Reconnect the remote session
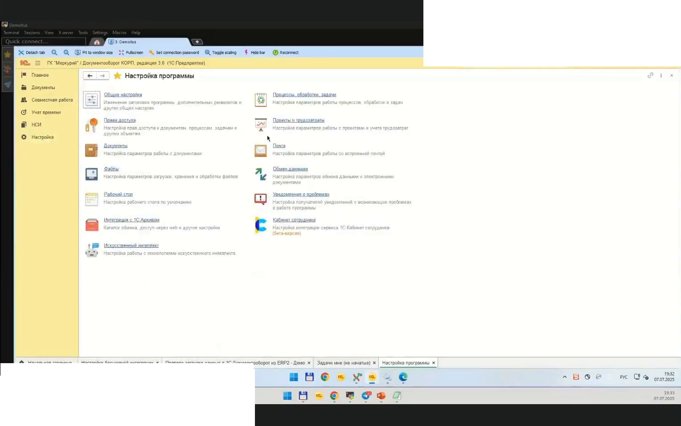The image size is (681, 426). tap(286, 53)
